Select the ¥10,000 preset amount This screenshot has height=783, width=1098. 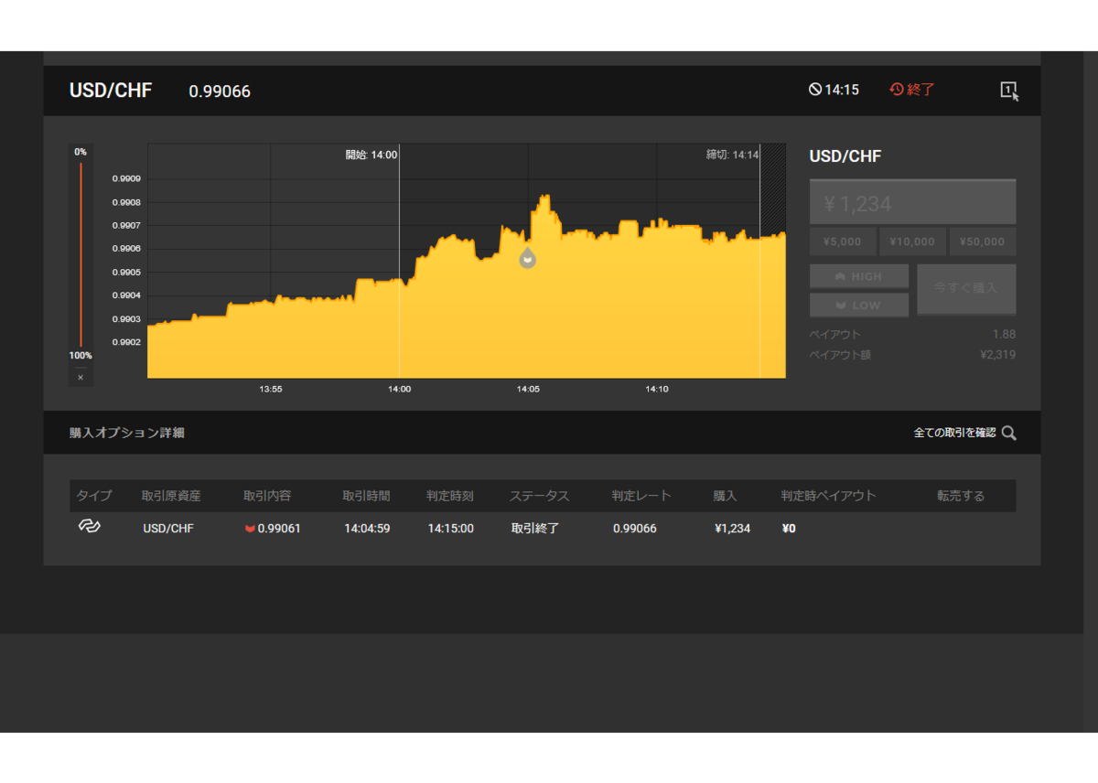click(912, 241)
